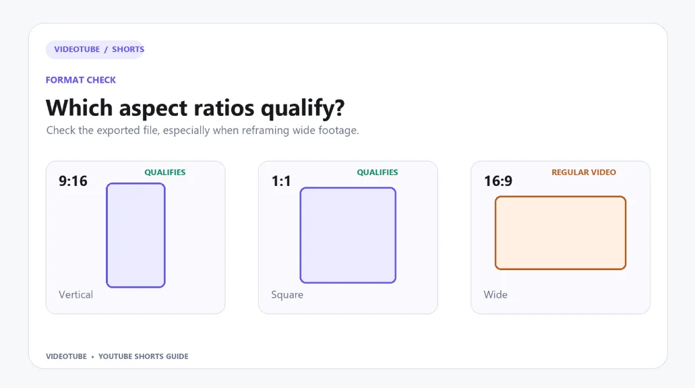Click the REGULAR VIDEO tag

[x=584, y=172]
